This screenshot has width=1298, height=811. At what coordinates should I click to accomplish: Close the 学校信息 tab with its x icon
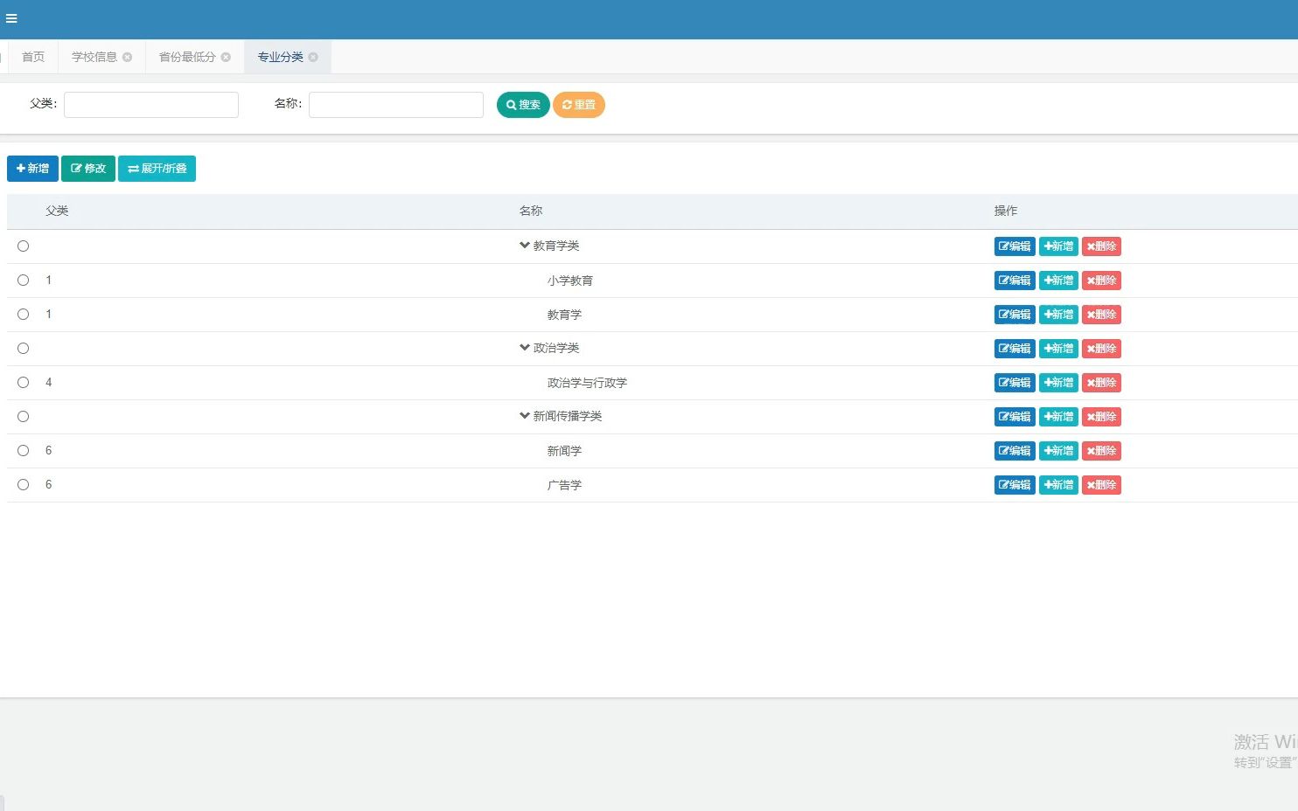pyautogui.click(x=128, y=57)
